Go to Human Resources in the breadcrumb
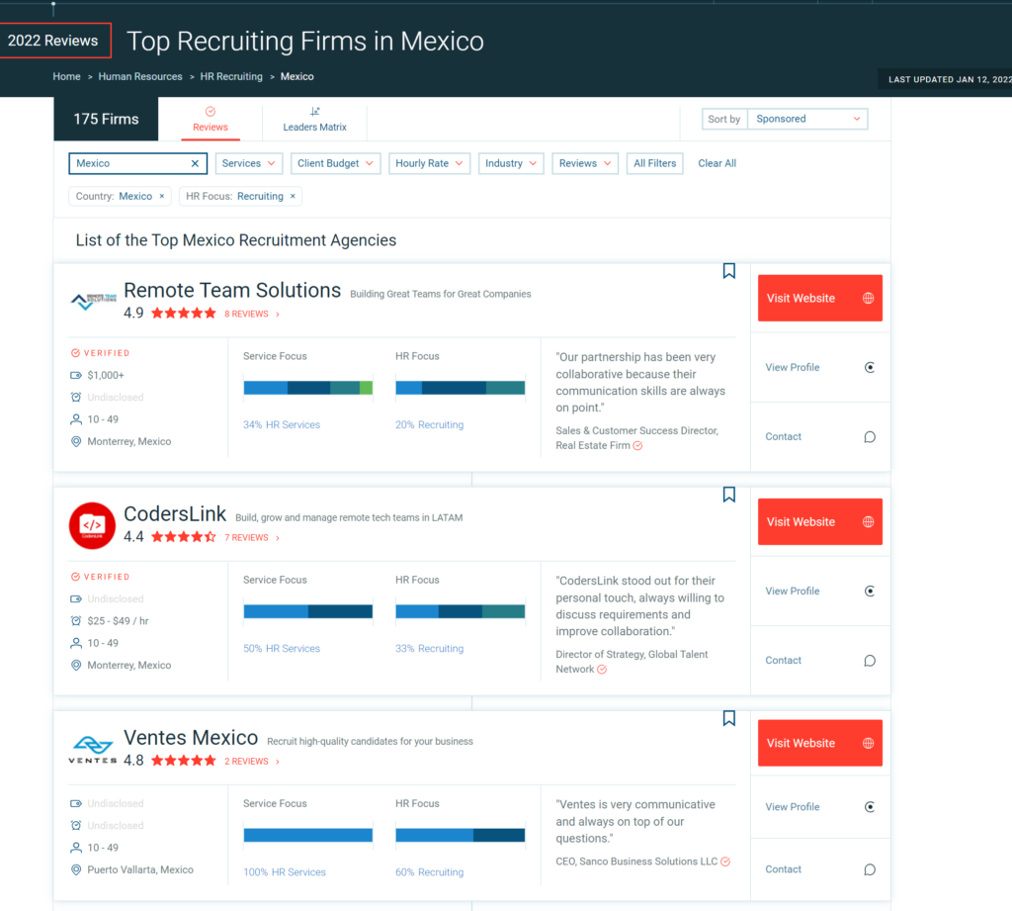The image size is (1012, 911). point(140,76)
